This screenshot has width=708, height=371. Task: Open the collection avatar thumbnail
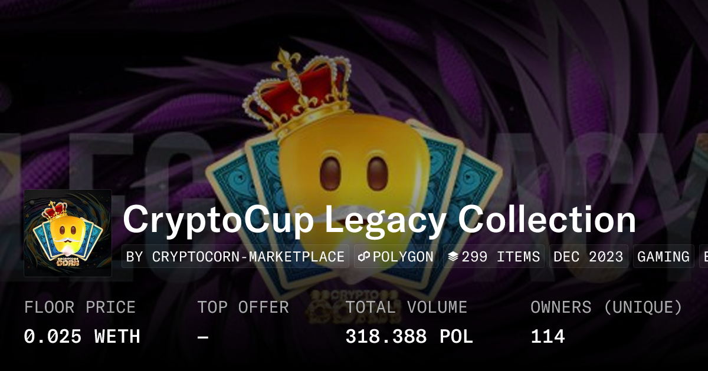click(x=68, y=233)
